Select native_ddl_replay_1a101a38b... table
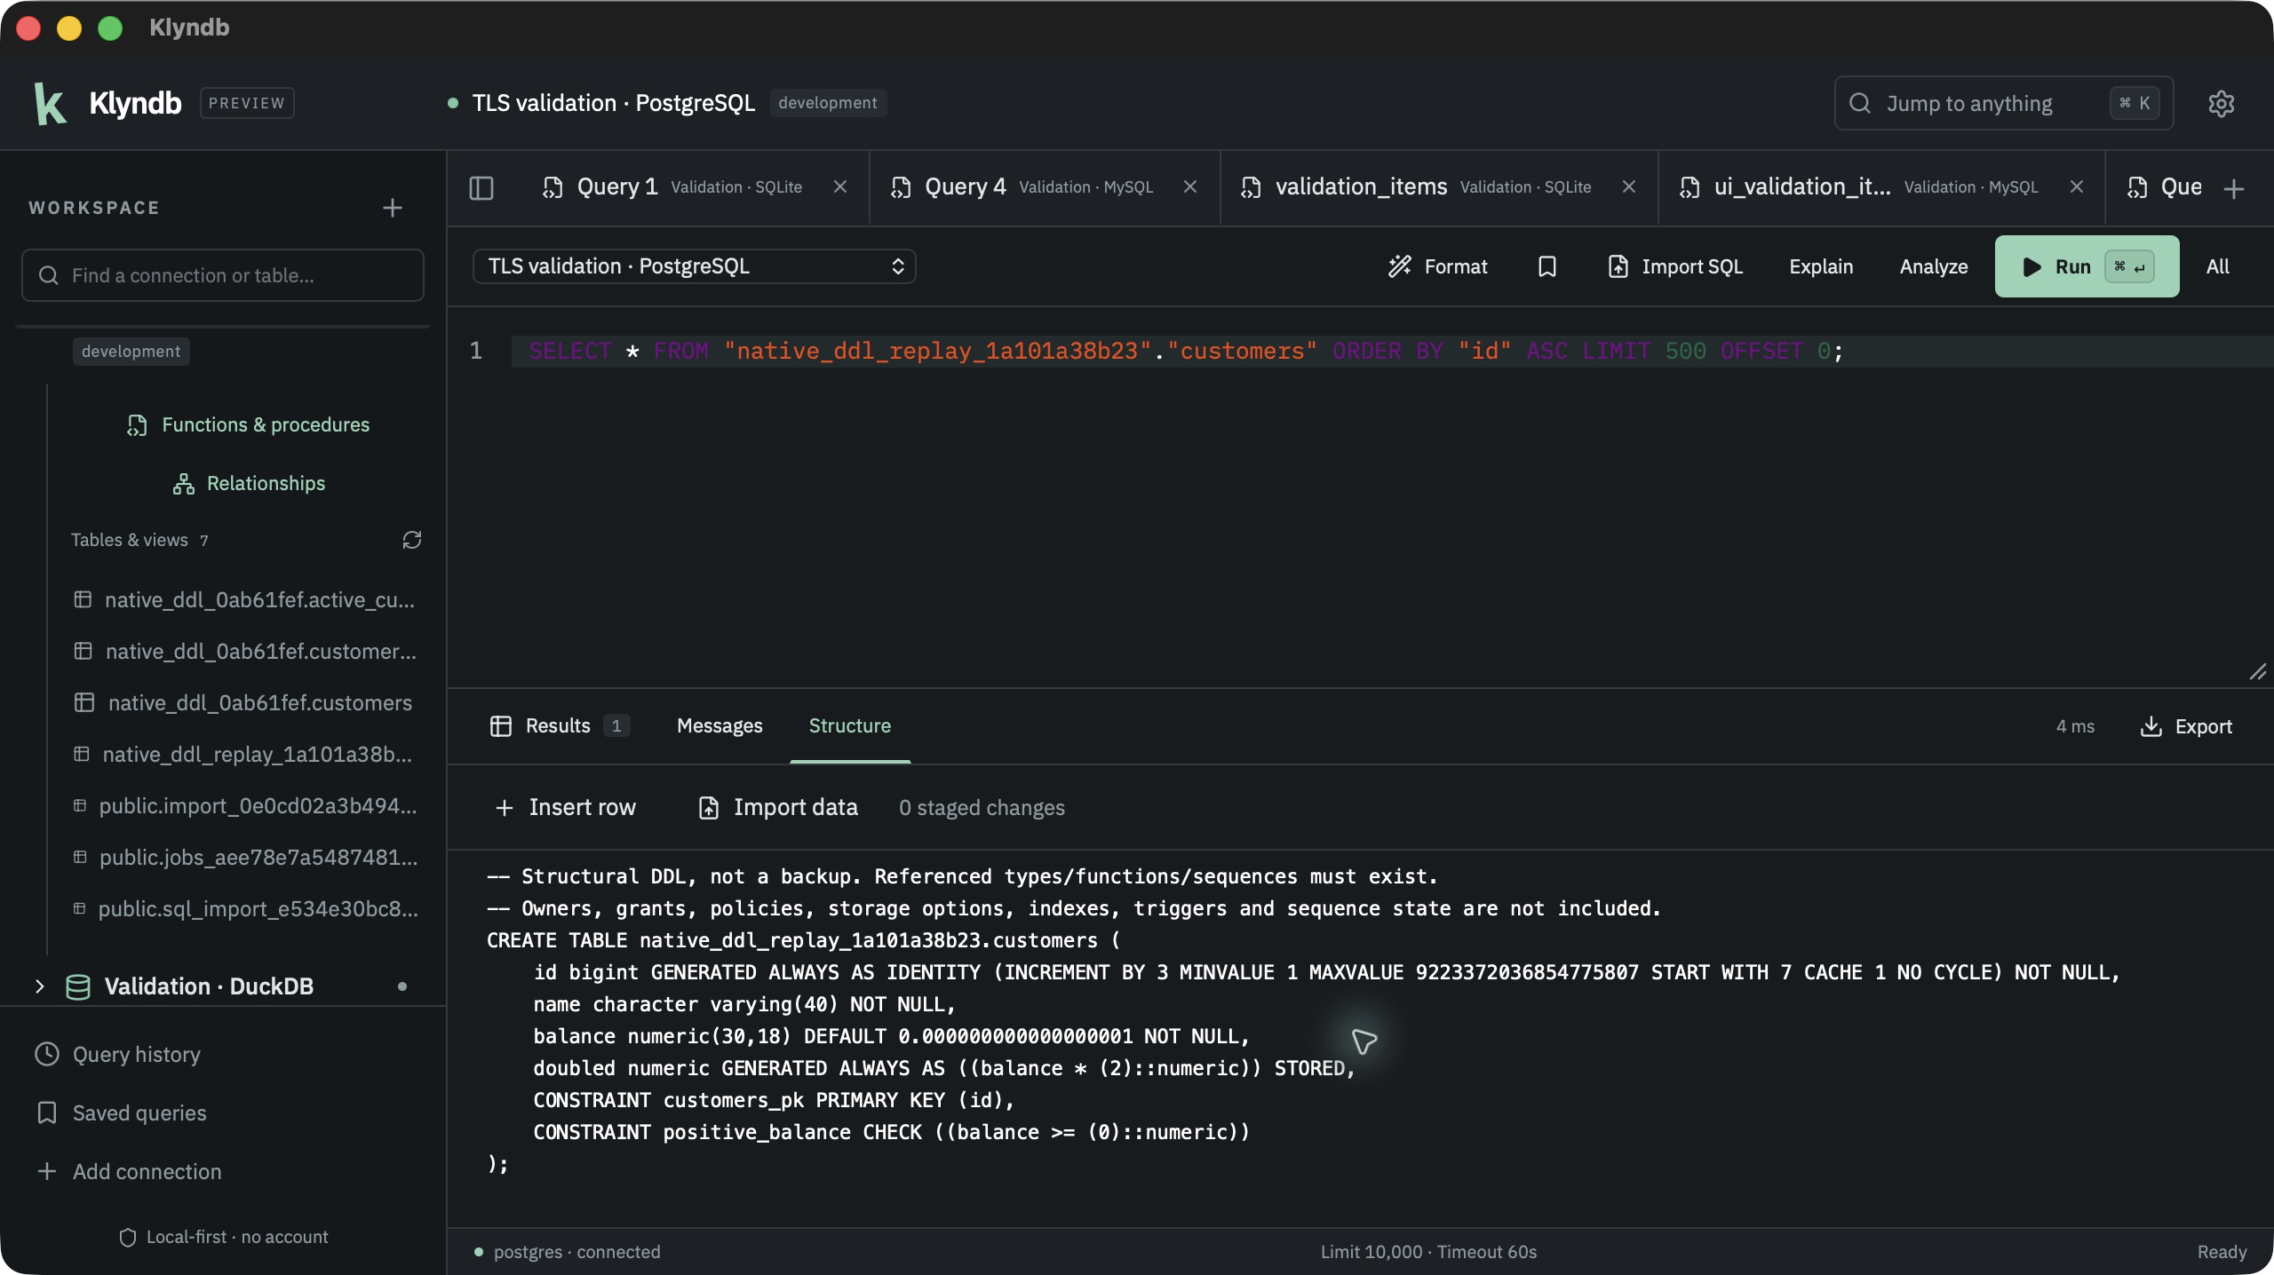Image resolution: width=2274 pixels, height=1275 pixels. 243,754
